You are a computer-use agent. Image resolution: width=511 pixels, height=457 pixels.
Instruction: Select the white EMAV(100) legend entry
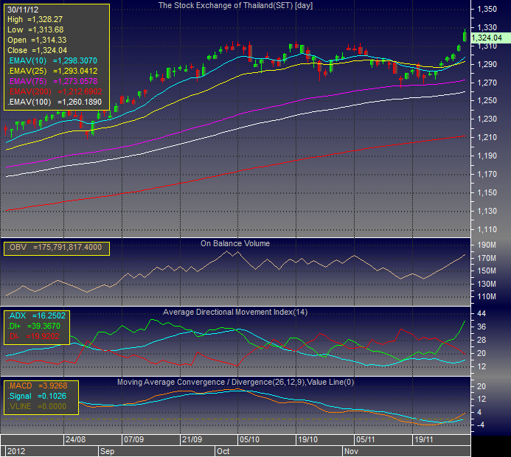pyautogui.click(x=55, y=102)
